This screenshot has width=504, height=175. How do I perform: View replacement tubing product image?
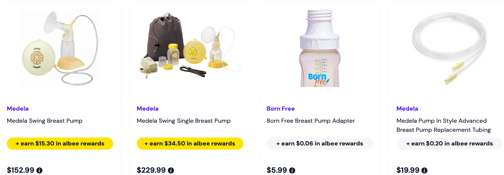pos(449,48)
